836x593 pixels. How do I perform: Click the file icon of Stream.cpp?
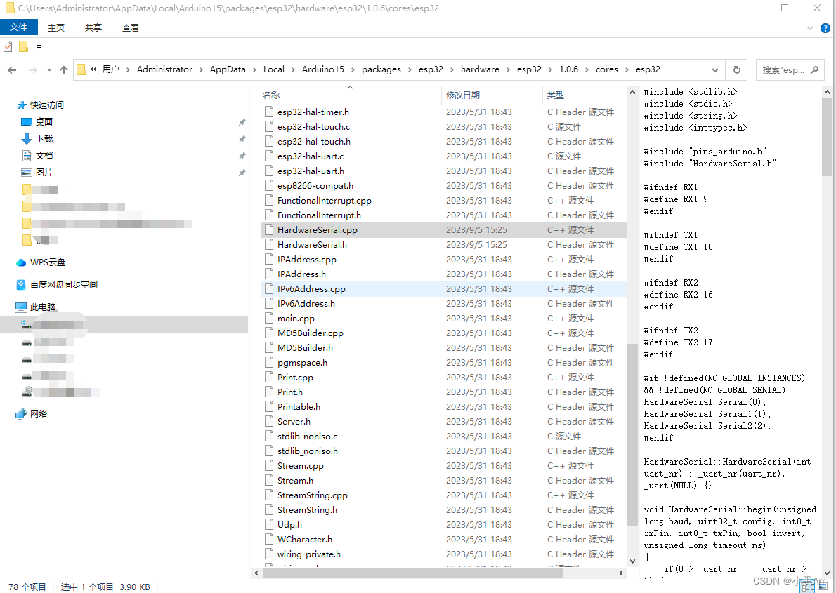(269, 466)
